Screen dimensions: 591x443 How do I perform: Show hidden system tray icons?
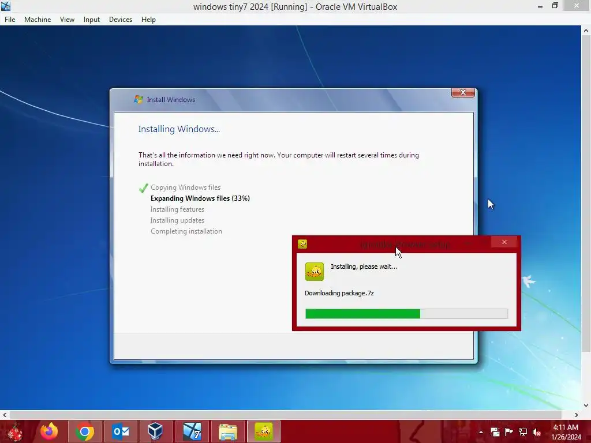click(x=481, y=432)
